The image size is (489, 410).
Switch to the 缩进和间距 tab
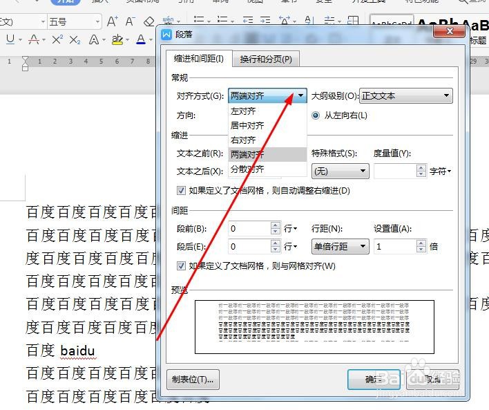point(199,59)
